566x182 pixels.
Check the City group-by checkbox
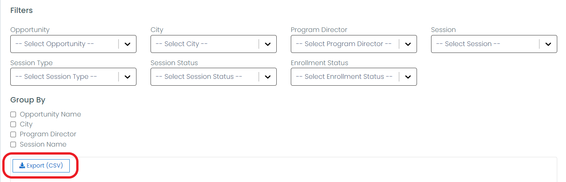point(13,124)
